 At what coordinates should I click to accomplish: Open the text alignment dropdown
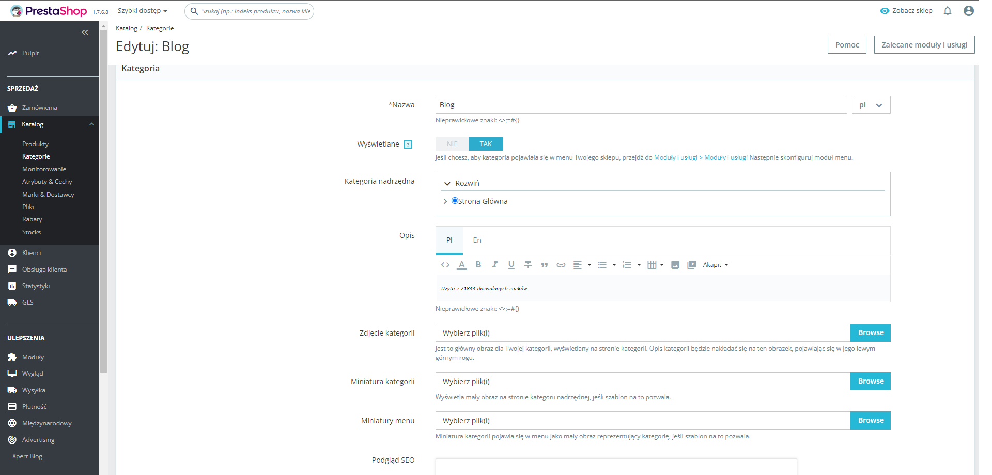[x=582, y=265]
